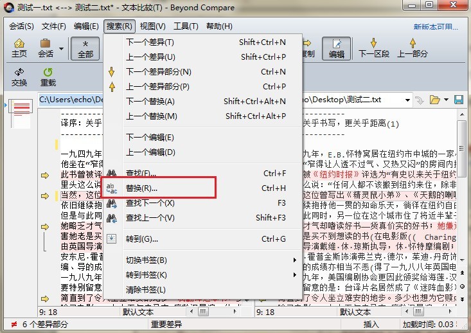This screenshot has height=333, width=471.
Task: Click the difference overview thumbnail
Action: tap(21, 114)
